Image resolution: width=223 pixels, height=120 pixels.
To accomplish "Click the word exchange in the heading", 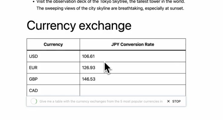I will click(105, 26).
